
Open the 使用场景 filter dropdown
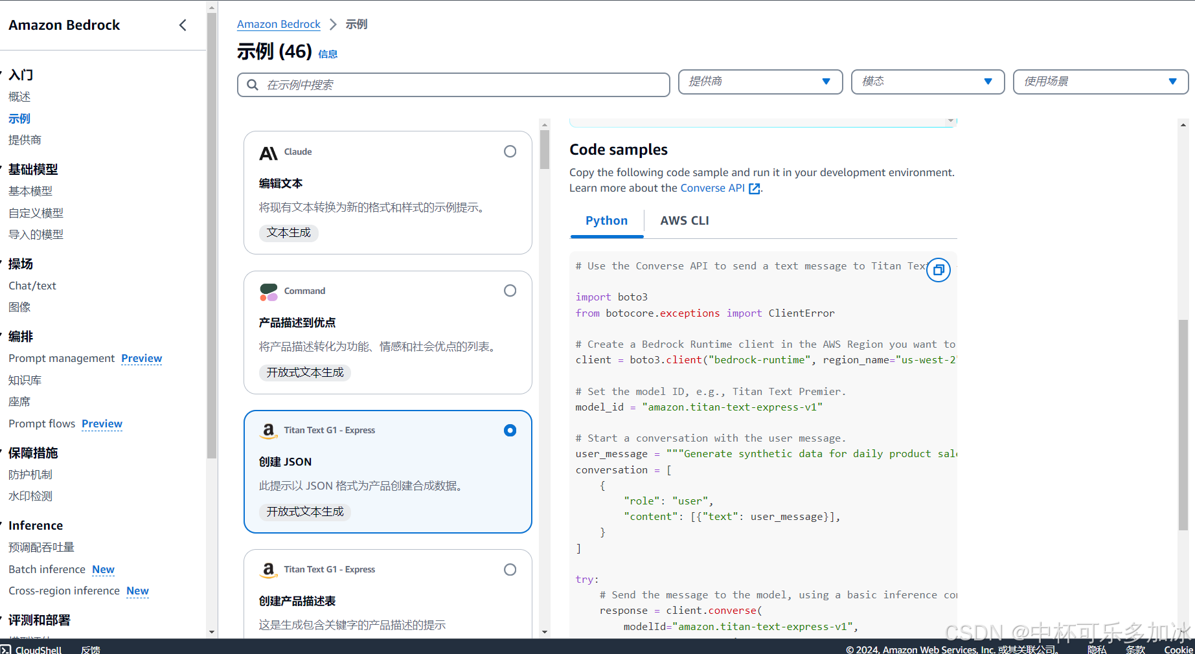tap(1100, 82)
